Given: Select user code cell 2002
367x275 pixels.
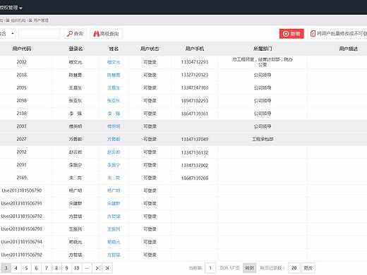Looking at the screenshot, I should 21,62.
